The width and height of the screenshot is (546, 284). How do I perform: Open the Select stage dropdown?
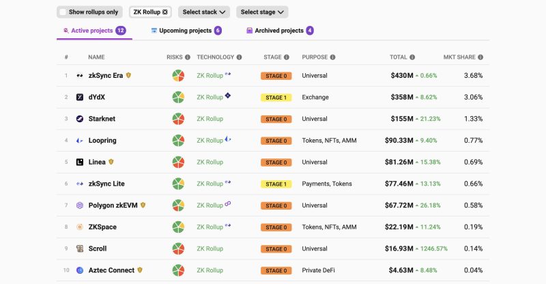pos(262,12)
